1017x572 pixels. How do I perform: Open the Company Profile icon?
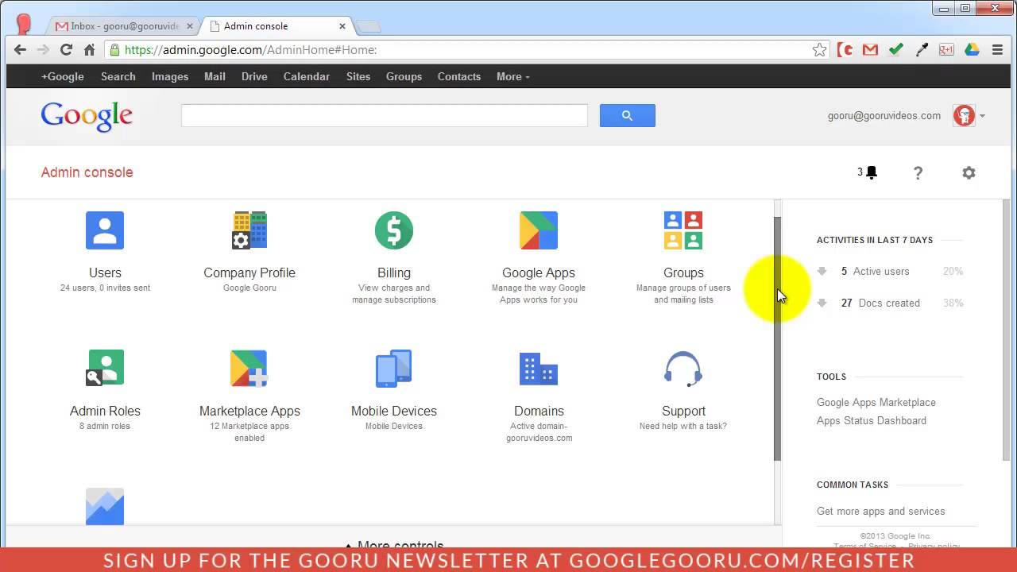pyautogui.click(x=249, y=230)
